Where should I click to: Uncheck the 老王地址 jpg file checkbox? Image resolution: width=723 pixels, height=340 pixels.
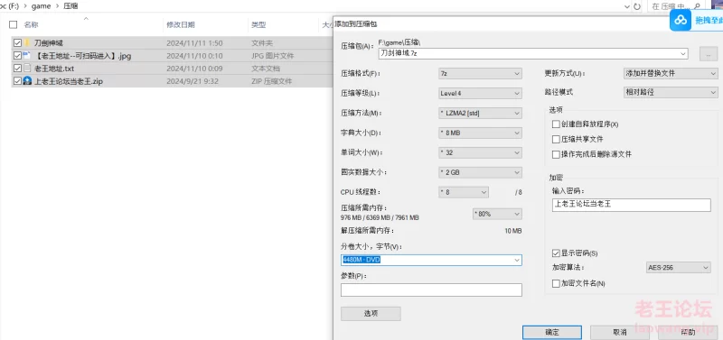17,56
